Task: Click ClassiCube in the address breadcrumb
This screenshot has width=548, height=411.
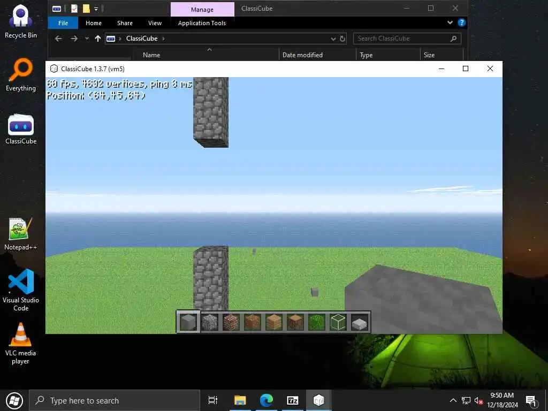Action: 142,39
